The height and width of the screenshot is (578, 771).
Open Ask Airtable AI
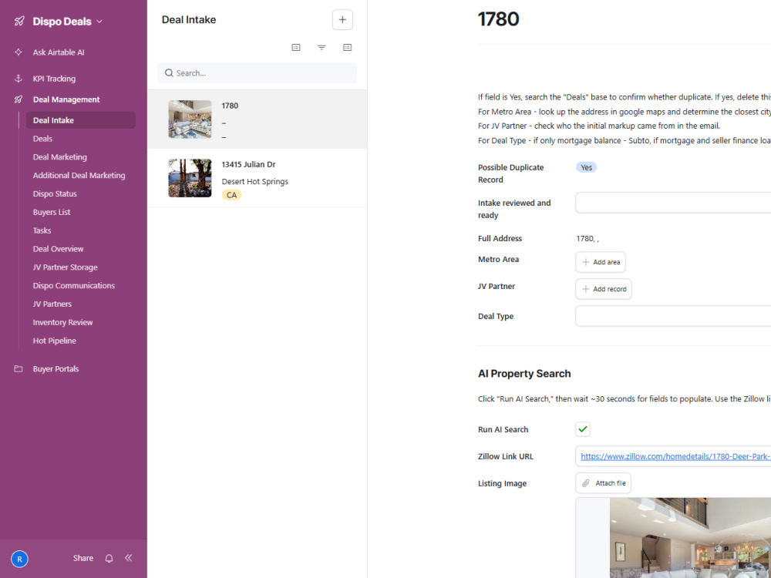59,52
